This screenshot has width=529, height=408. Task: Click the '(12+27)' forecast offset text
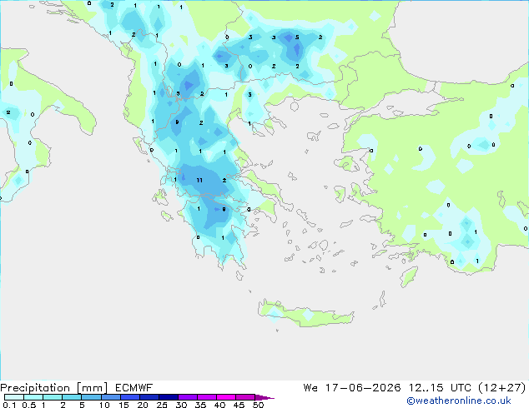click(502, 388)
